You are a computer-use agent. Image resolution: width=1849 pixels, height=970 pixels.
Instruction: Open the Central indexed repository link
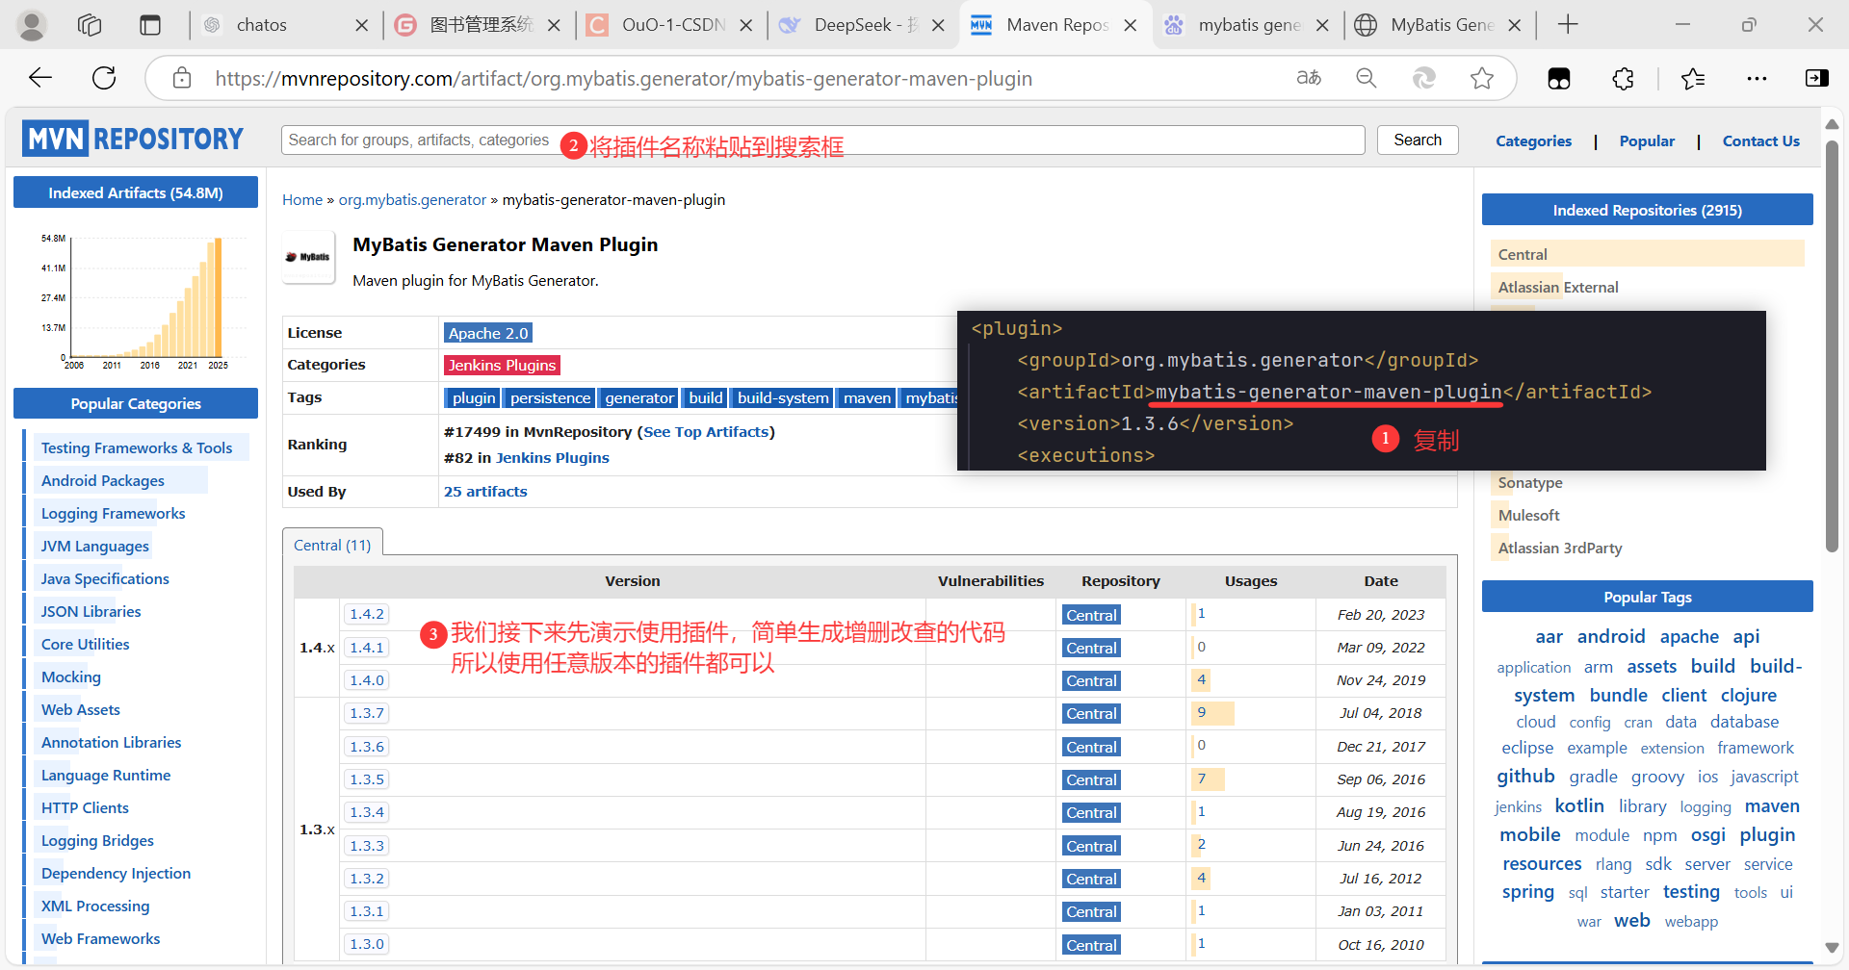pos(1523,254)
